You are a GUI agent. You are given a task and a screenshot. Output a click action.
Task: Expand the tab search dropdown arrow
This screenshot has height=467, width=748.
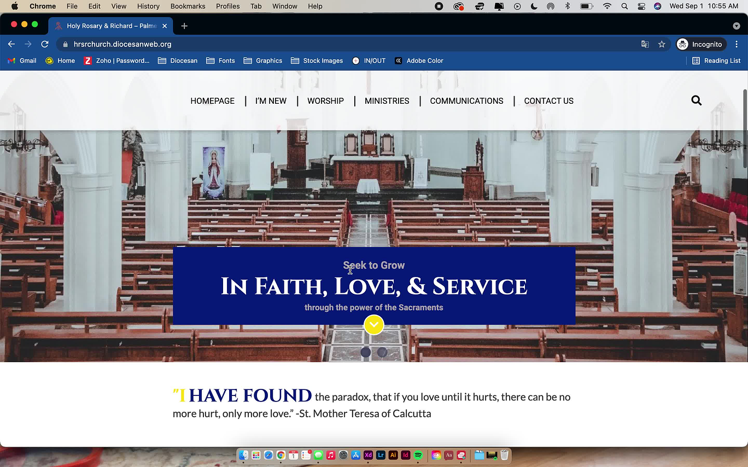pyautogui.click(x=736, y=26)
